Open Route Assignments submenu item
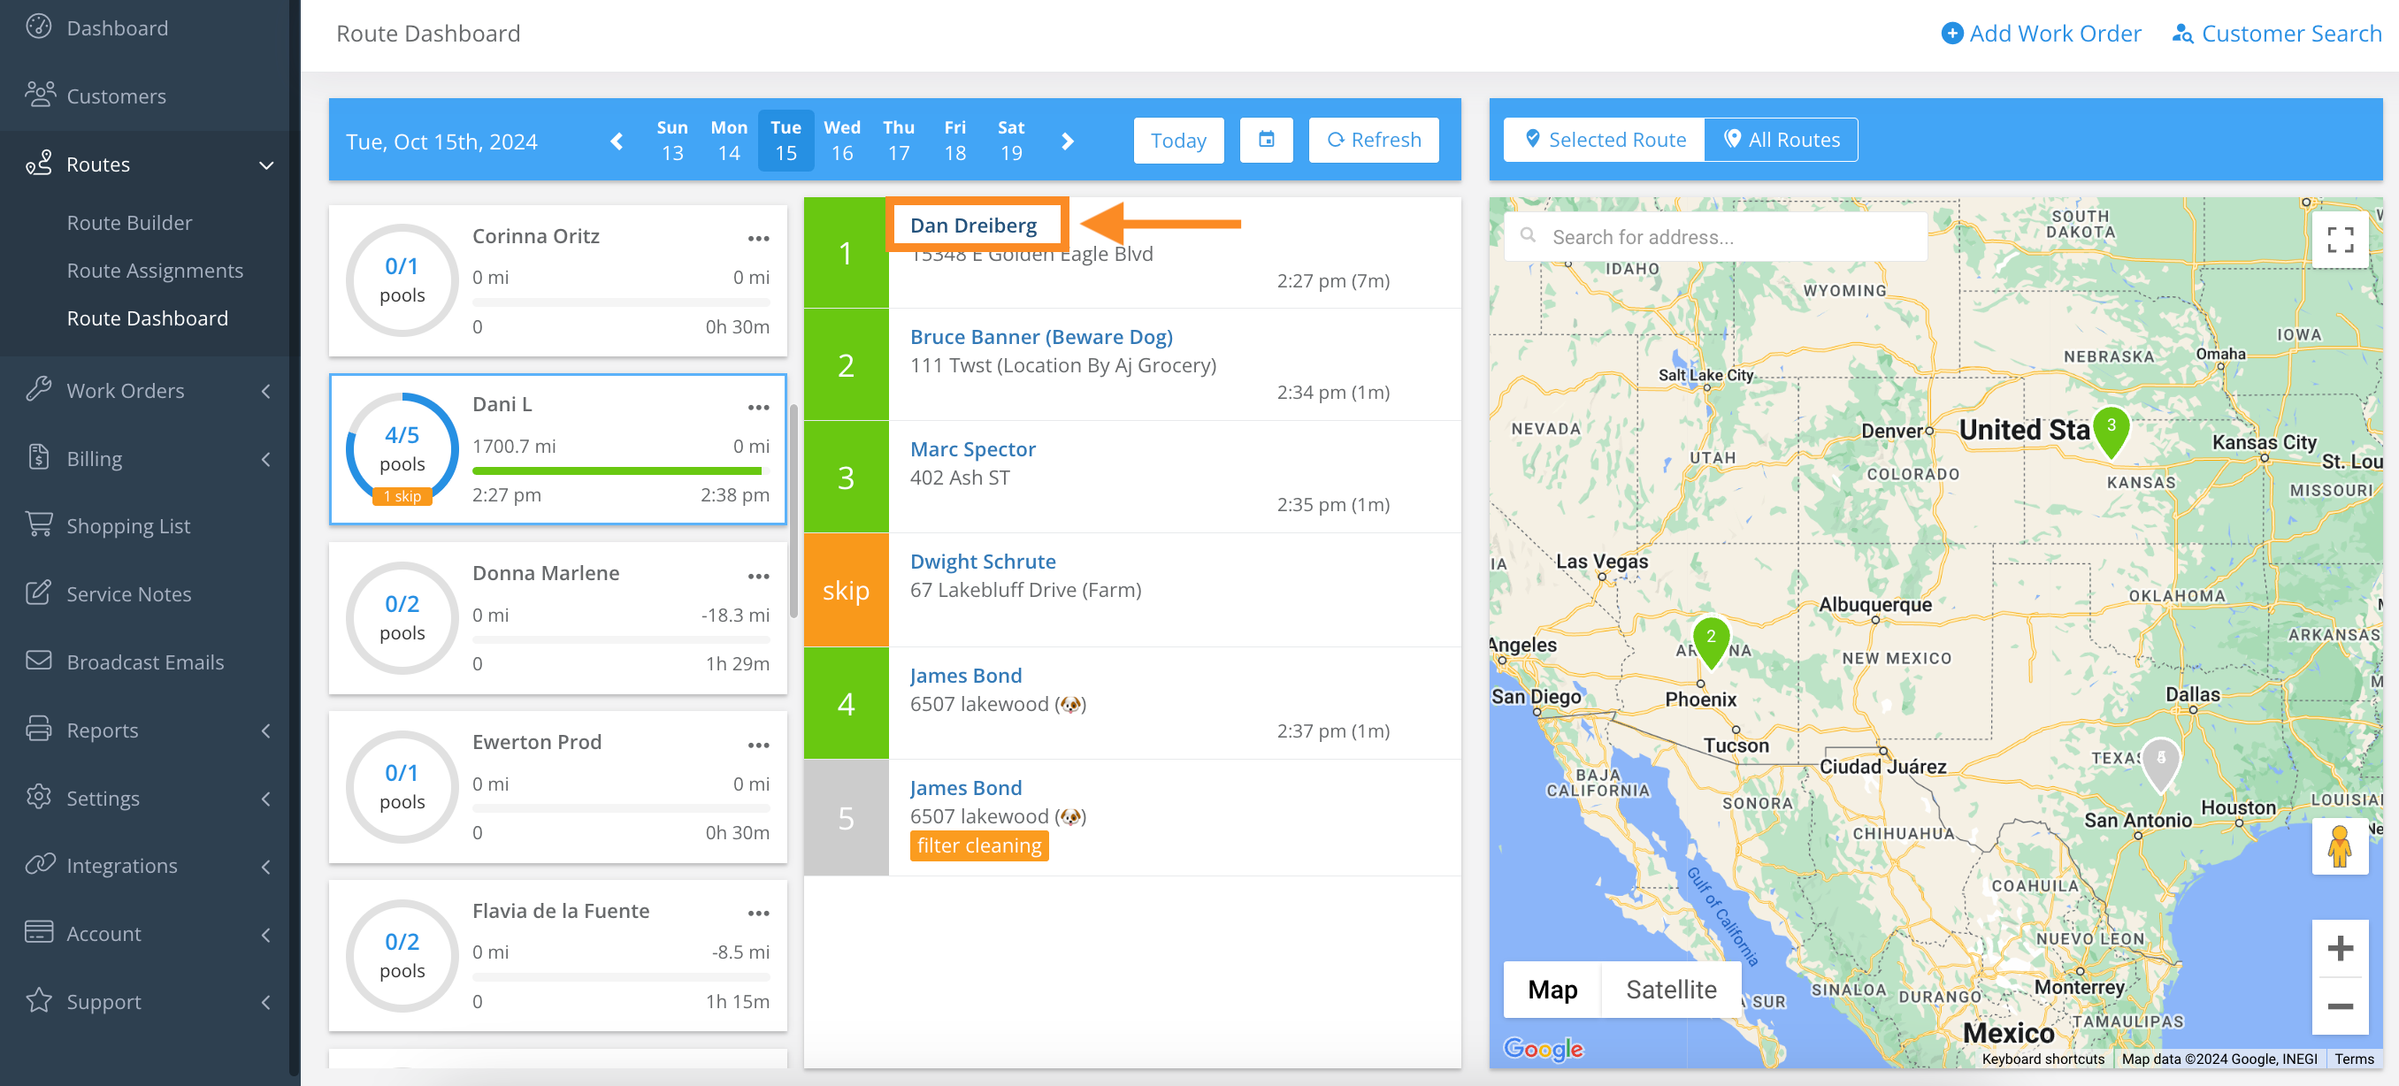Screen dimensions: 2399x1086 [155, 270]
